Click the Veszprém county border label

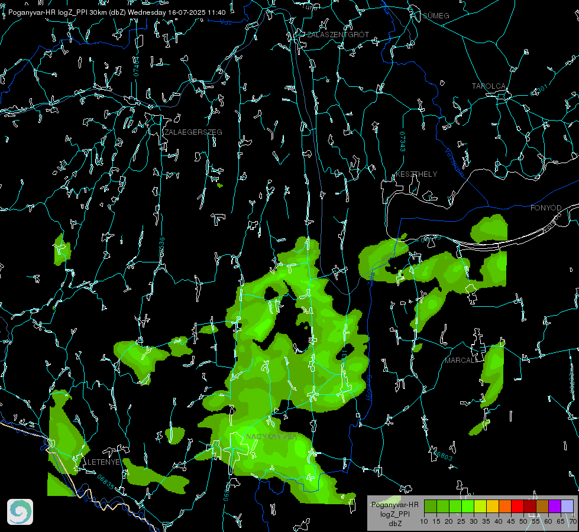pyautogui.click(x=454, y=162)
